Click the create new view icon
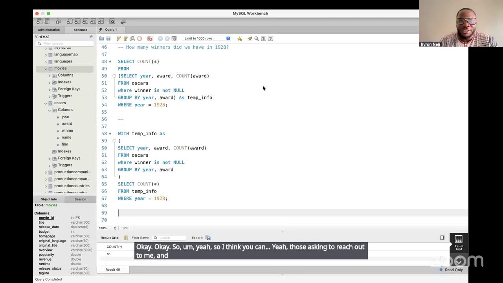 [x=85, y=21]
